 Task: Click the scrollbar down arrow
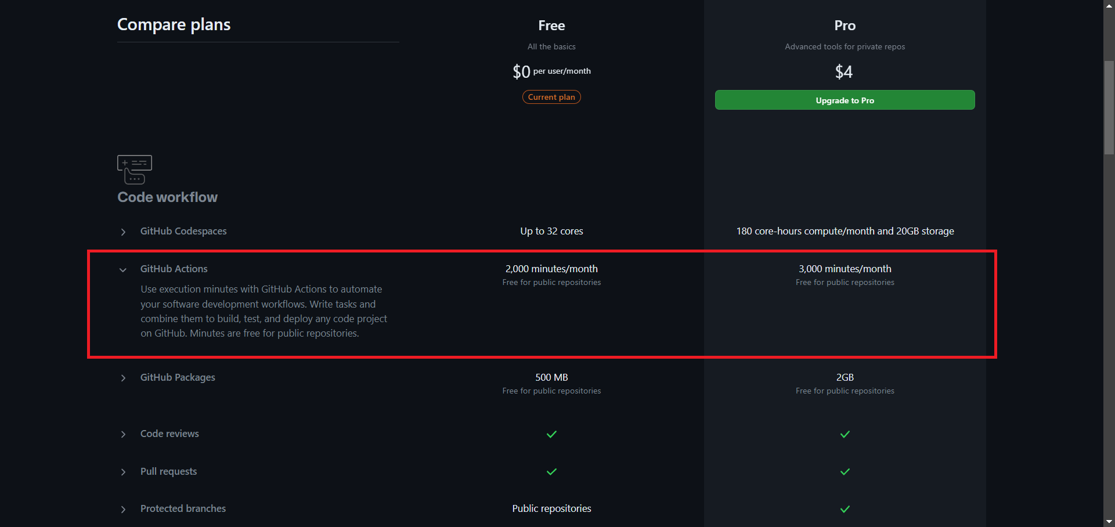[x=1109, y=522]
